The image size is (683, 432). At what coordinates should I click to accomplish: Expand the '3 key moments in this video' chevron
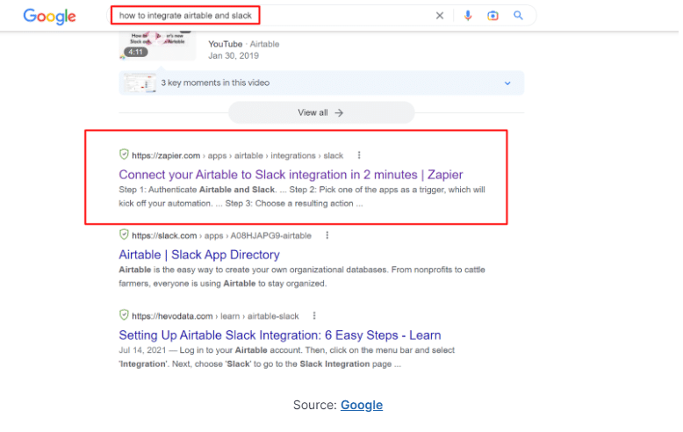[507, 83]
